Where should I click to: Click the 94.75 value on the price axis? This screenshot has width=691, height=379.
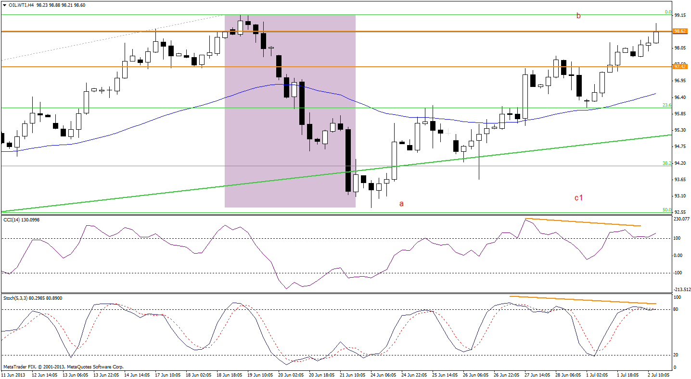(680, 147)
